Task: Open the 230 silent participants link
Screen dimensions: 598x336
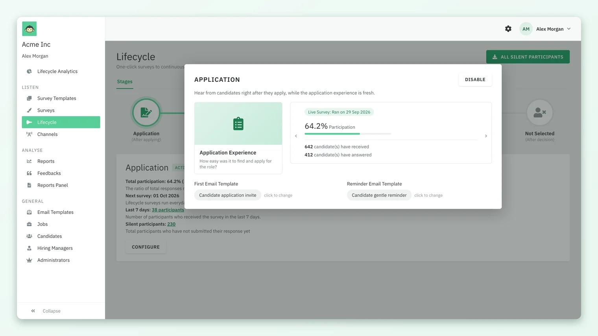Action: coord(171,224)
